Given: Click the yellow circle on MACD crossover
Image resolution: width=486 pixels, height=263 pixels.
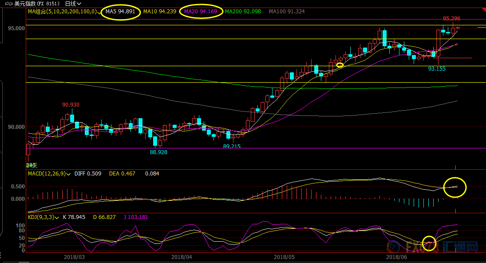Looking at the screenshot, I should 455,187.
